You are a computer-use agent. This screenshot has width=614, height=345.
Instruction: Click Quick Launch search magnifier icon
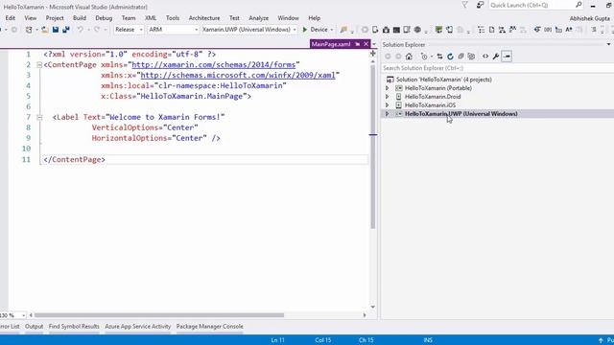point(579,5)
